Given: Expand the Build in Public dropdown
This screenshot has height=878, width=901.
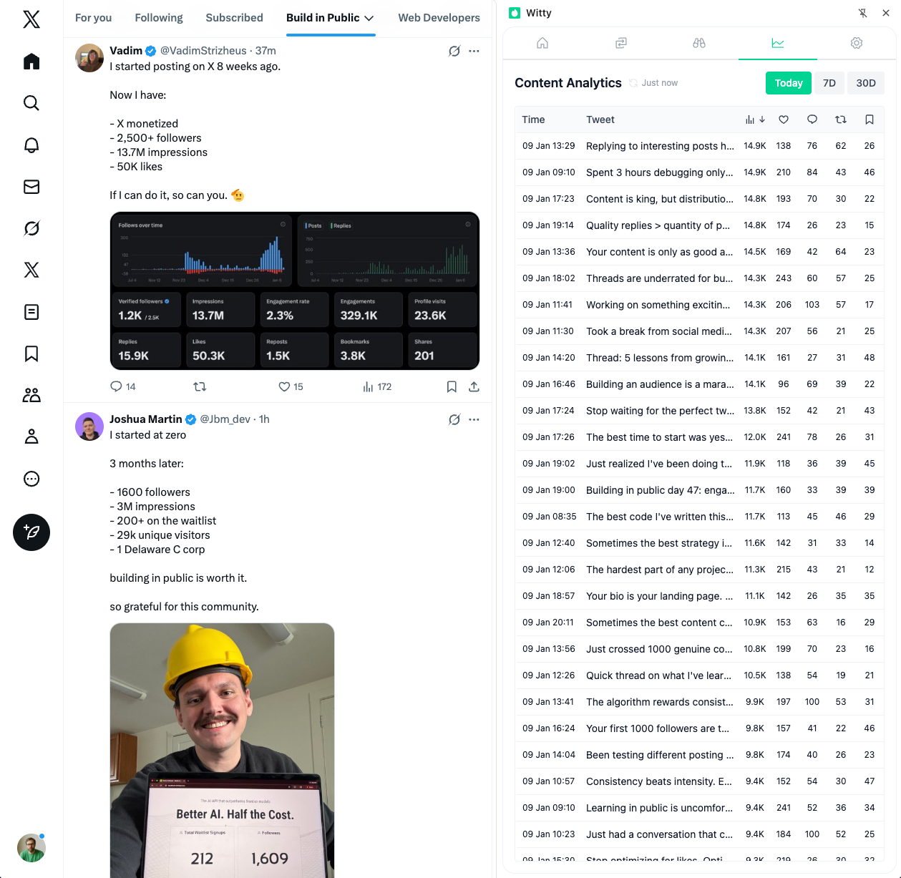Looking at the screenshot, I should tap(369, 18).
